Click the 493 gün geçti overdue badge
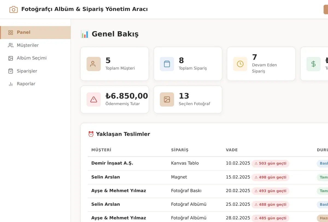 (x=270, y=191)
